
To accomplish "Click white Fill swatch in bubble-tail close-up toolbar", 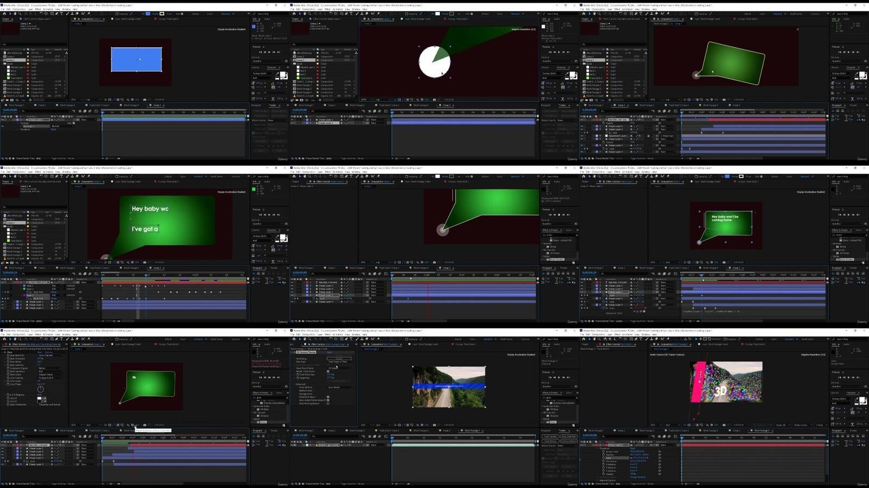I will 438,176.
